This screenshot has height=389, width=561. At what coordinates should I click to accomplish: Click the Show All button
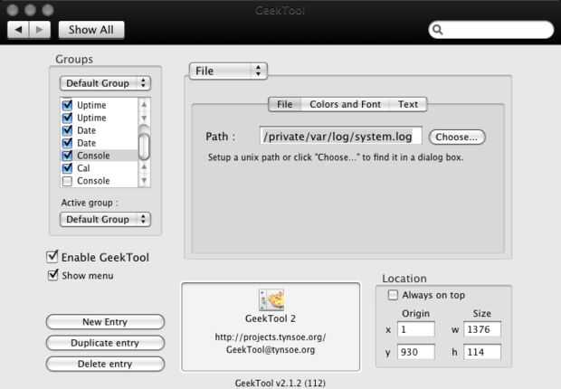tap(91, 30)
